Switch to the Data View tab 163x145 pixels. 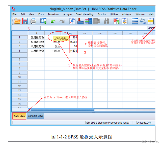pos(19,116)
